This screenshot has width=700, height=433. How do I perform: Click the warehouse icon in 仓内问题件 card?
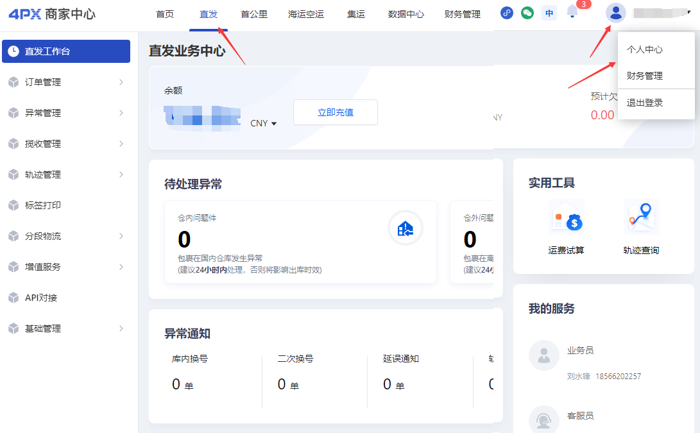[x=405, y=228]
